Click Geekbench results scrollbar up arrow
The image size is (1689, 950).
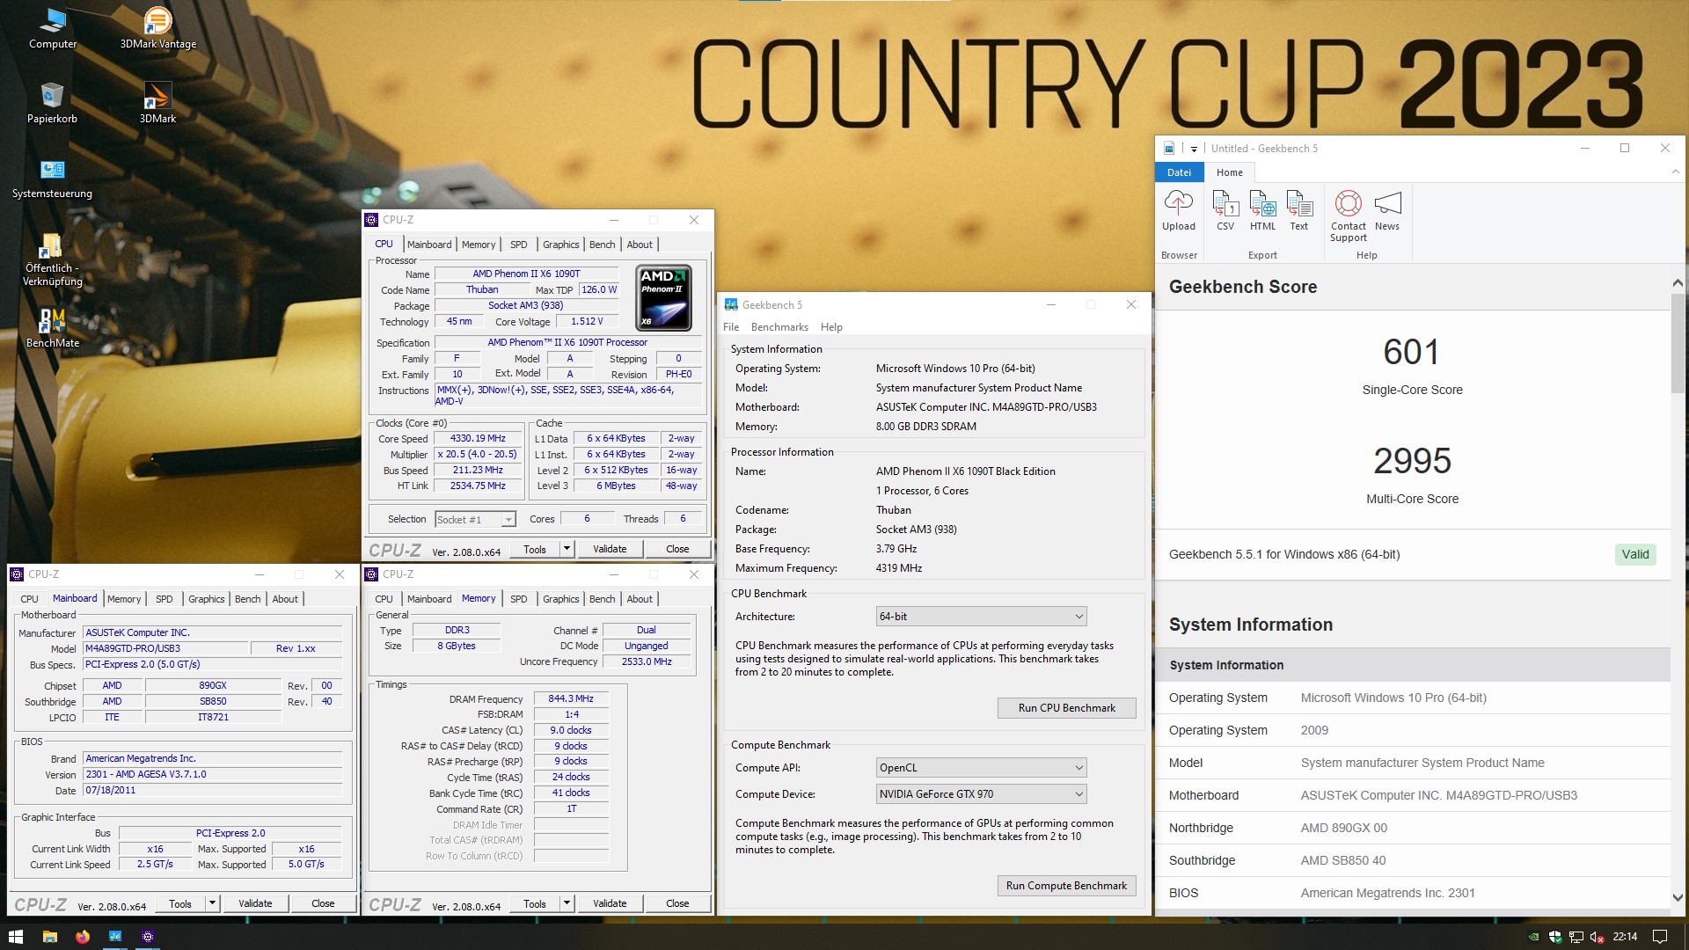(1678, 283)
